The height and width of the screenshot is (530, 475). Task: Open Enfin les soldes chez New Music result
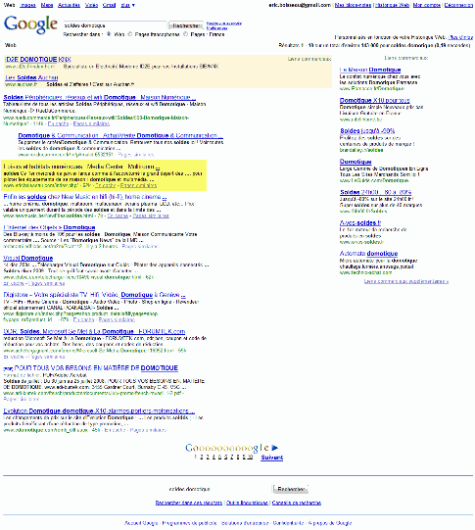[x=85, y=197]
